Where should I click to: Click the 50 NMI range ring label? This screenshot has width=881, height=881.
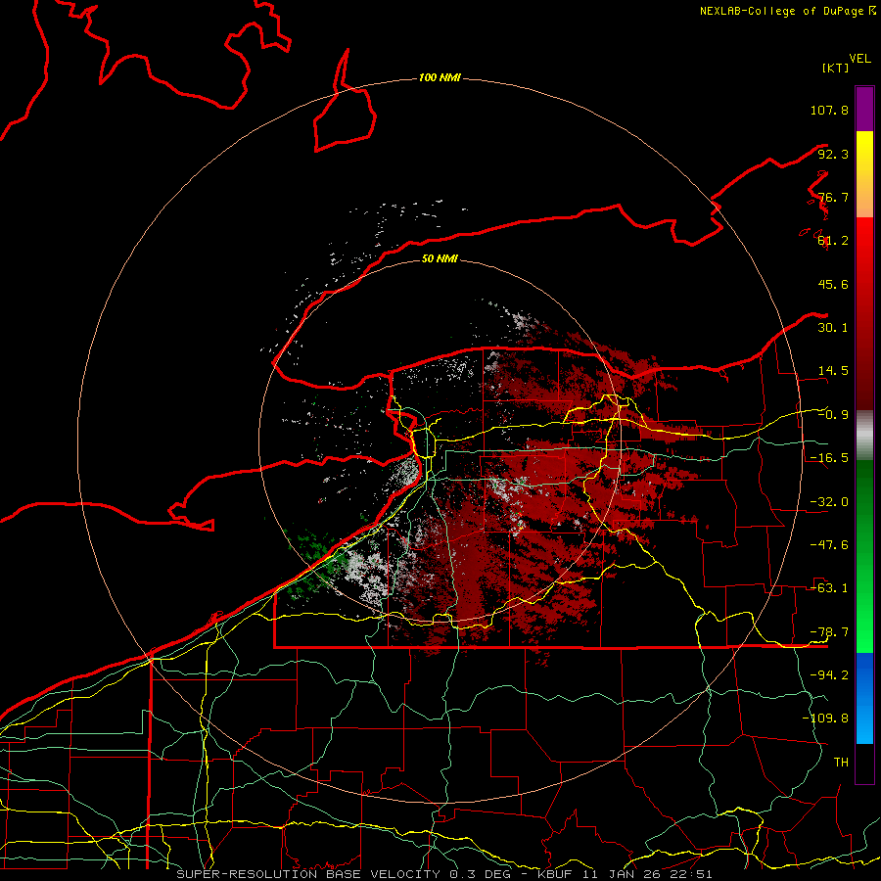440,258
